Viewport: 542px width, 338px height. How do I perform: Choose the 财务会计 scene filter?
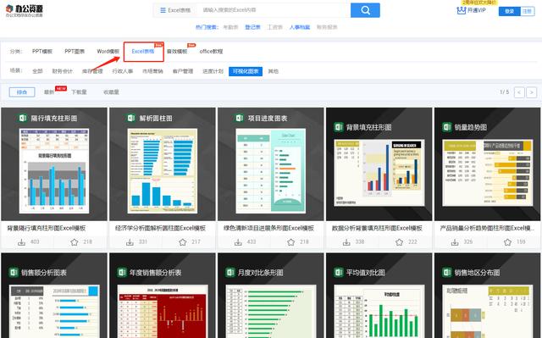(x=62, y=71)
